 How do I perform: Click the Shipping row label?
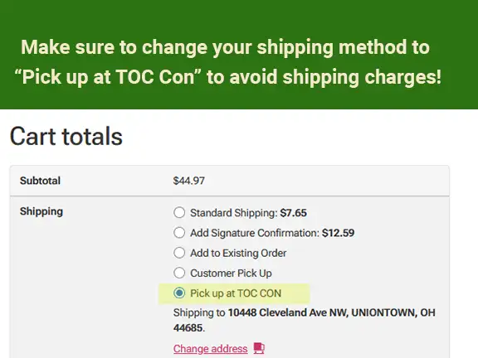click(x=41, y=211)
